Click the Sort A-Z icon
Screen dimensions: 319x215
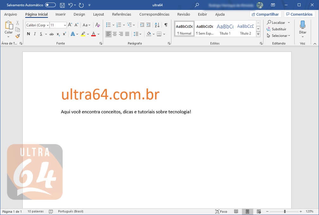click(157, 25)
